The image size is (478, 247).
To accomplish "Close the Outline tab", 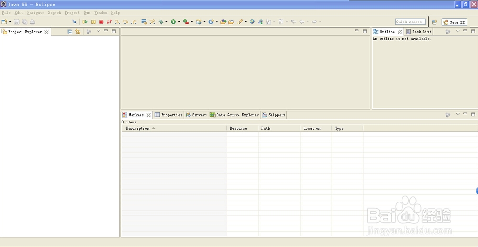I will click(x=399, y=32).
